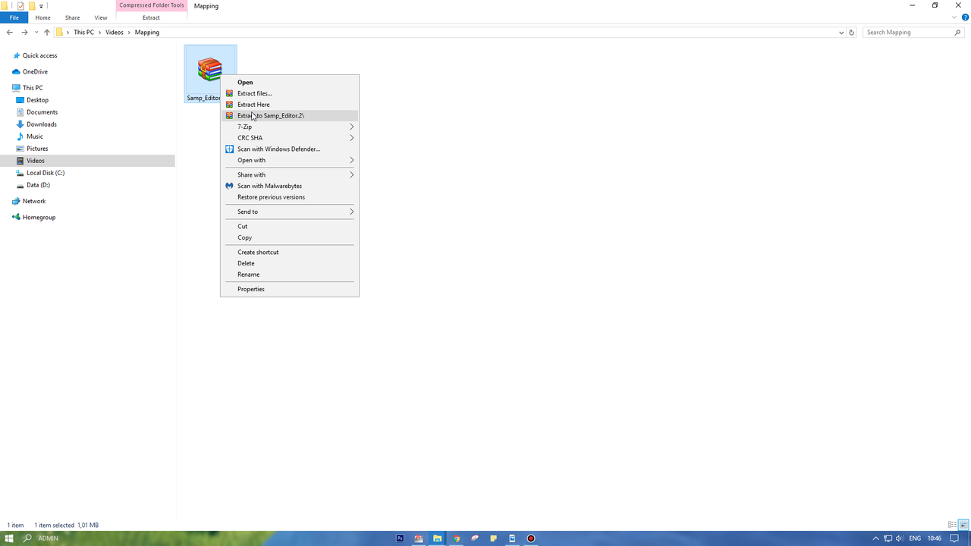This screenshot has width=971, height=546.
Task: Click WinRAR icon beside Extract Here
Action: pyautogui.click(x=229, y=105)
